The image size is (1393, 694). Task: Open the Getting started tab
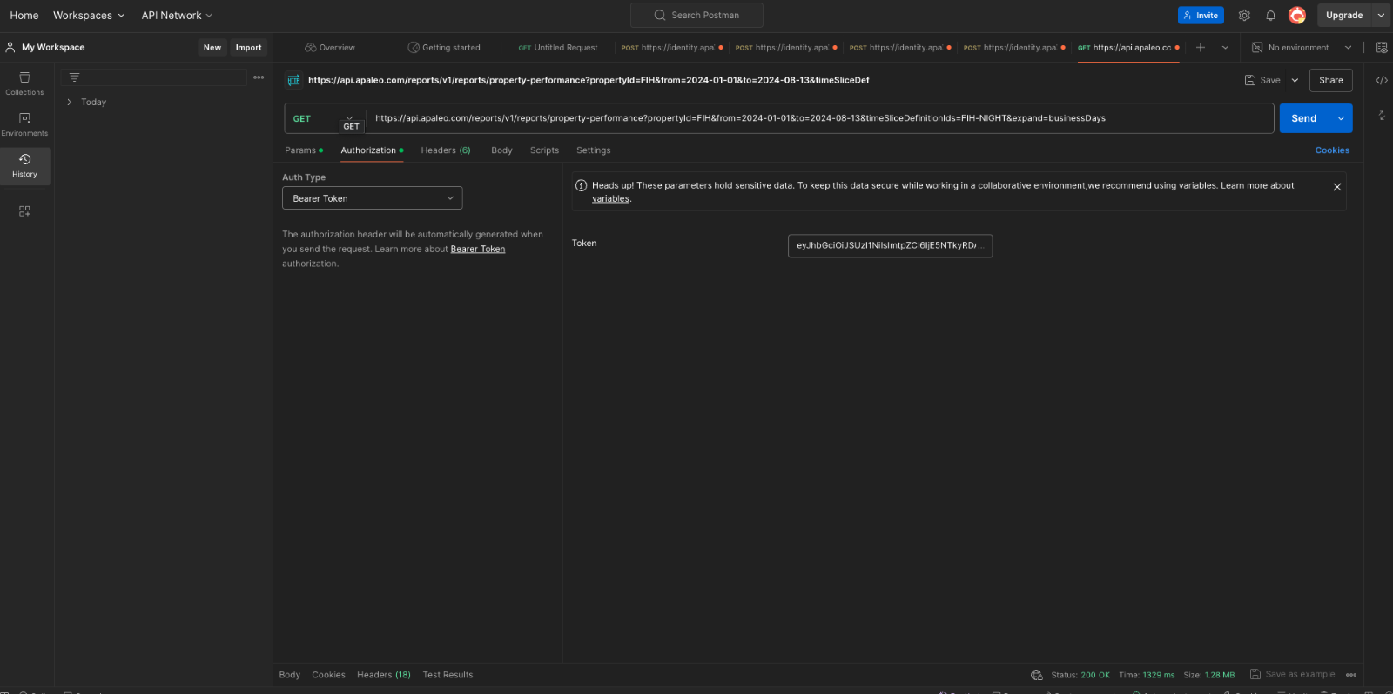point(444,48)
